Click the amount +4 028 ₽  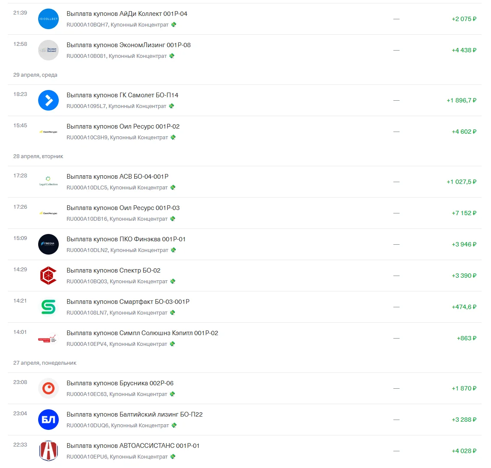point(464,451)
